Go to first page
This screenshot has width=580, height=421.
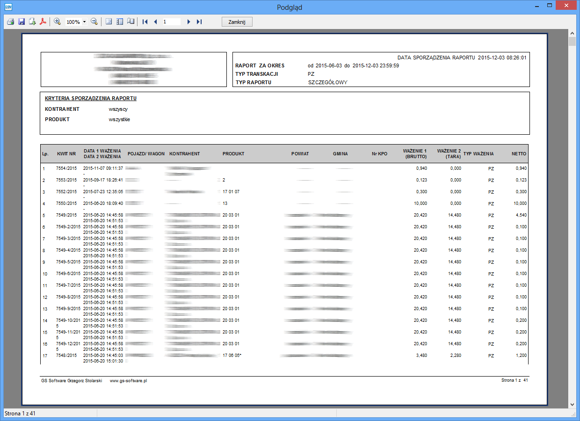click(x=145, y=22)
